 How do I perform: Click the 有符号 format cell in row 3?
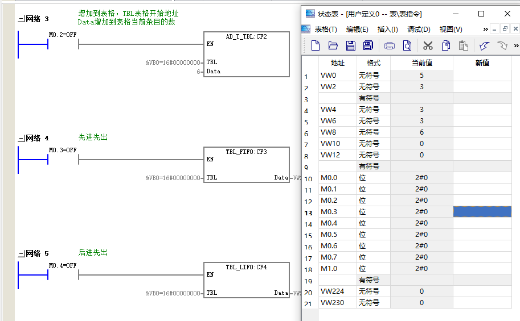[374, 98]
